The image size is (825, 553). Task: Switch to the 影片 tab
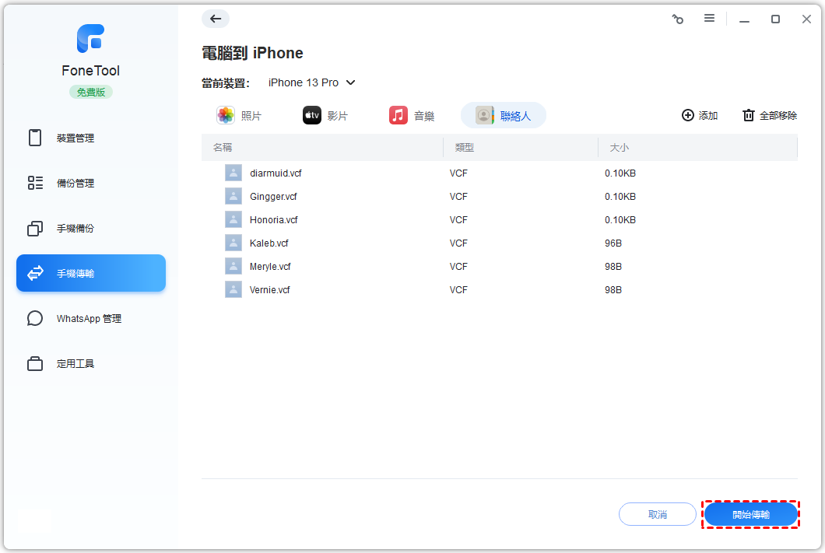coord(325,116)
